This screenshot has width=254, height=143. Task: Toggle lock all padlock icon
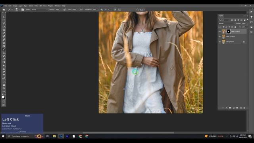(235, 27)
